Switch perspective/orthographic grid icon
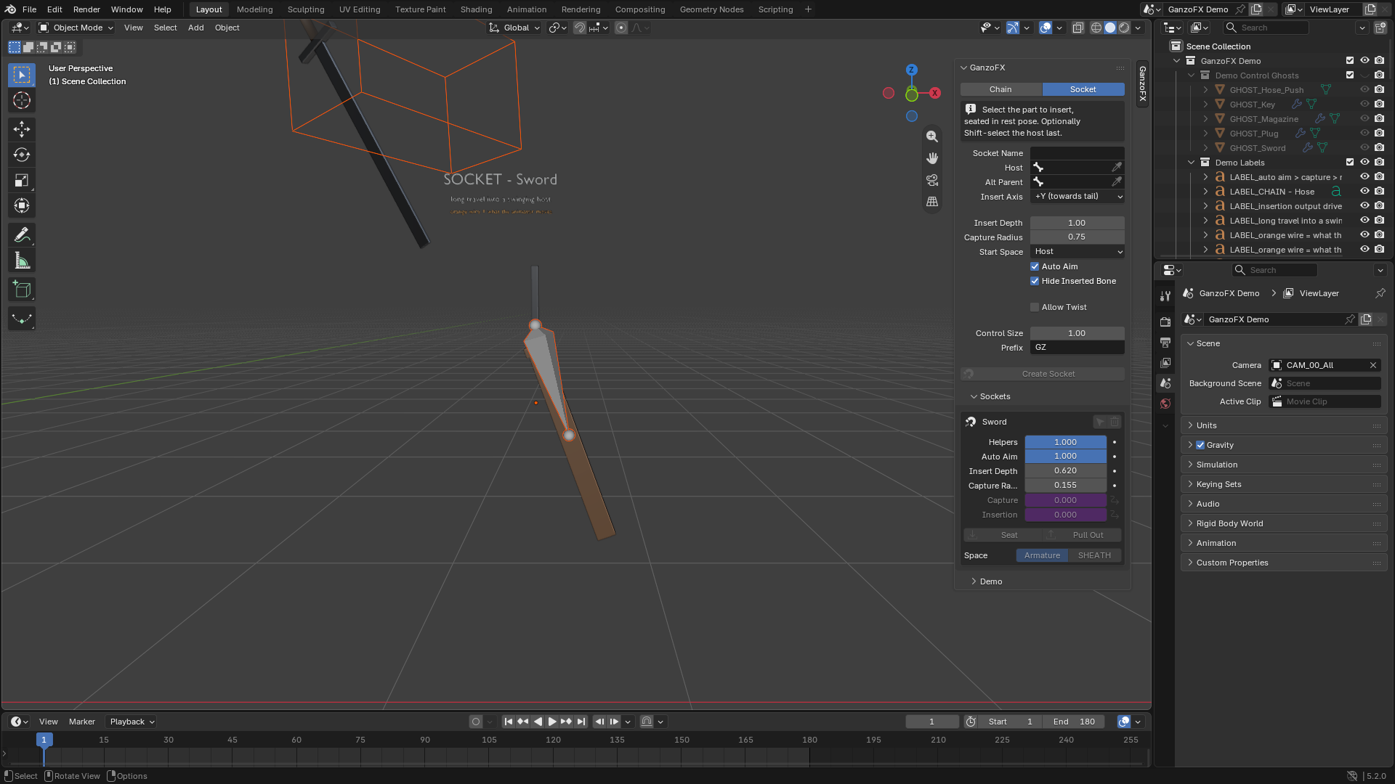 coord(932,202)
